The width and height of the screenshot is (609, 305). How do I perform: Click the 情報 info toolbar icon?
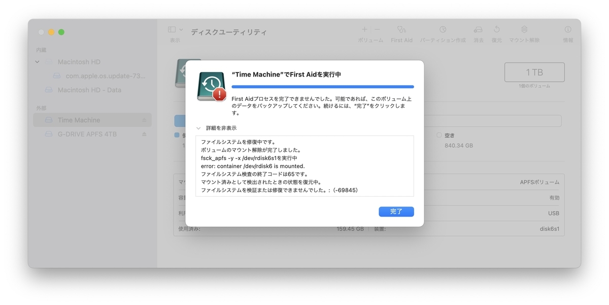click(568, 30)
